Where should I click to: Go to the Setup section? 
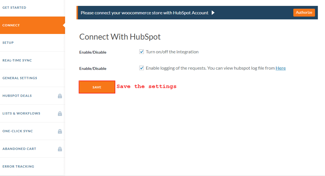(33, 43)
